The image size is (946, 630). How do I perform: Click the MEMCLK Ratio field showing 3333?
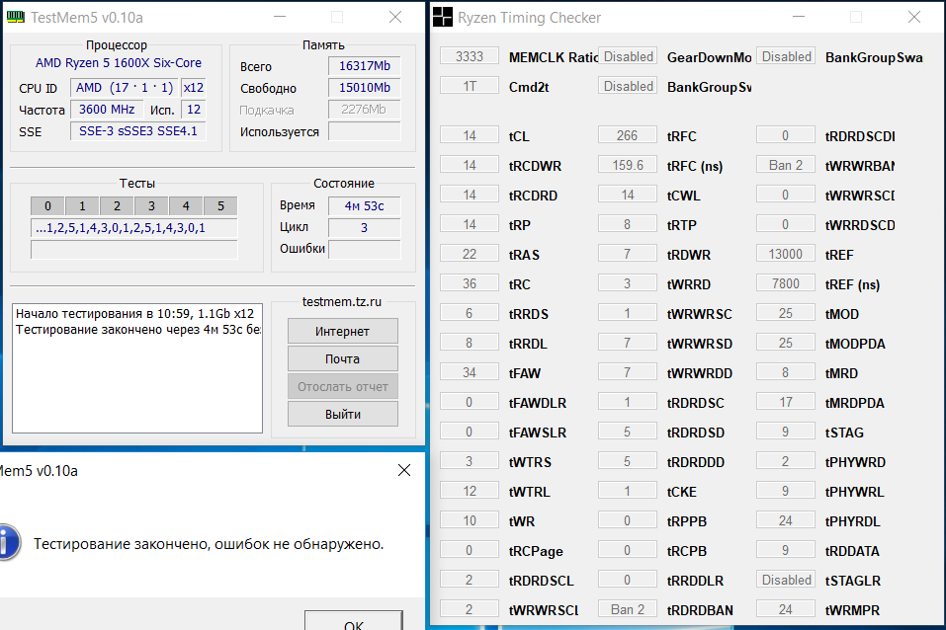click(x=470, y=56)
